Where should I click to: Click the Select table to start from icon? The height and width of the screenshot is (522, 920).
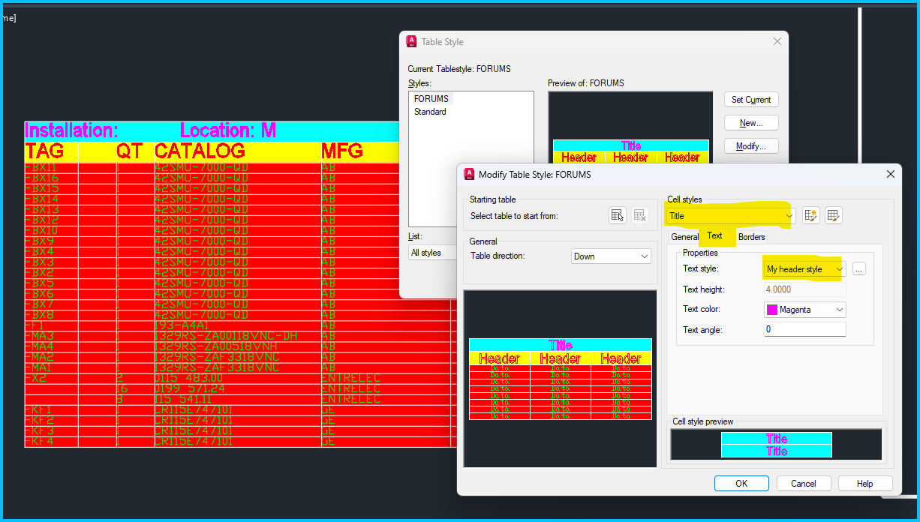pyautogui.click(x=617, y=215)
